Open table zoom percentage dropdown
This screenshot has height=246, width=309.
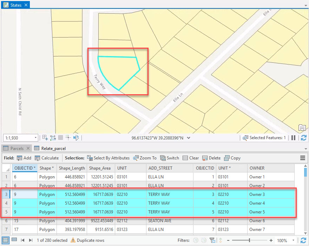point(292,241)
